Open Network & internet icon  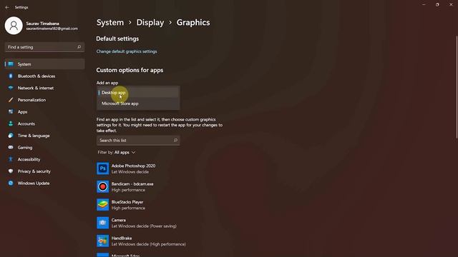[x=11, y=88]
